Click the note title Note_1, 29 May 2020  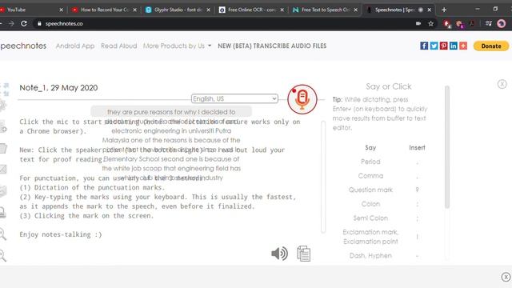point(58,87)
